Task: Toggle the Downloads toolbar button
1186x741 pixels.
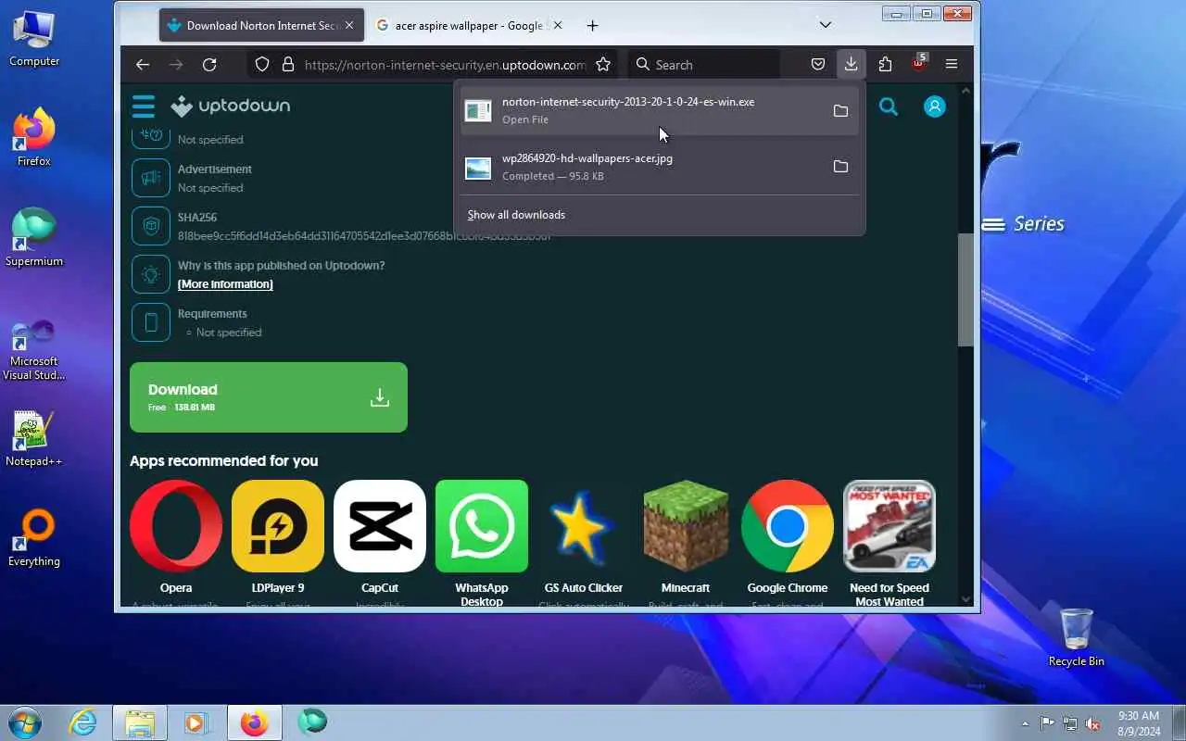Action: tap(851, 64)
